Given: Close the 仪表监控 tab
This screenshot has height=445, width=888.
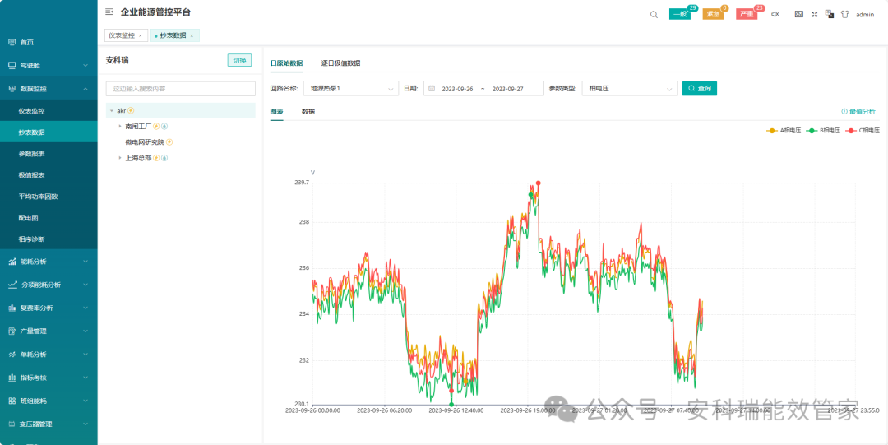Looking at the screenshot, I should [140, 35].
